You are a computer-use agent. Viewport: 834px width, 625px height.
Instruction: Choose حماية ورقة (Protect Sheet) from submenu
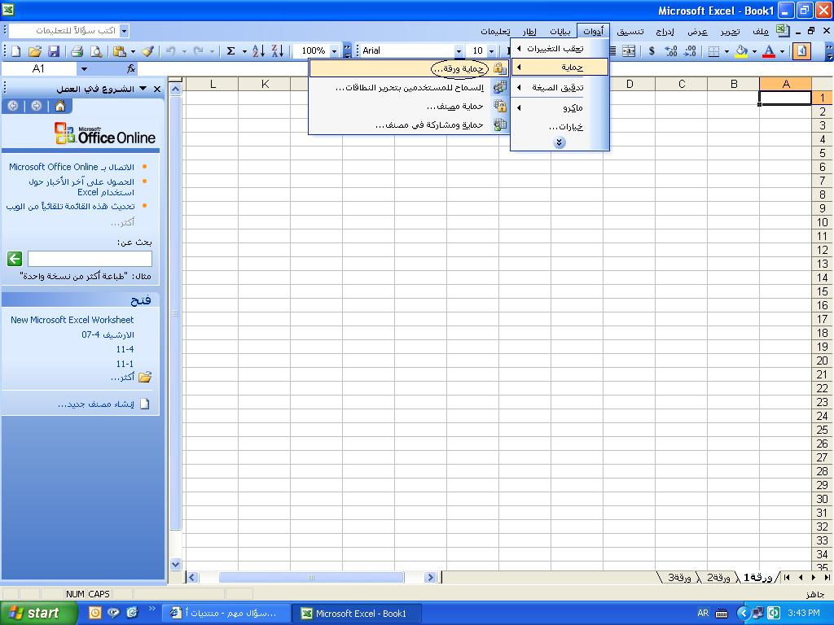point(409,68)
